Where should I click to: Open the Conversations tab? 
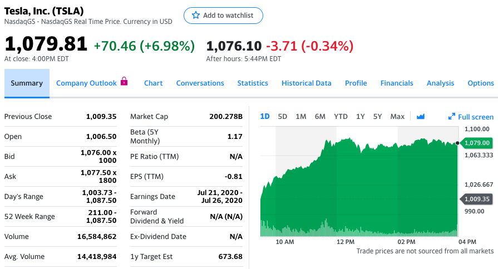[x=200, y=83]
